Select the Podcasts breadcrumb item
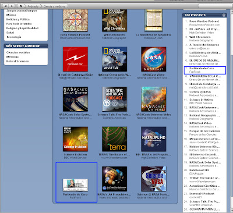 coord(33,6)
